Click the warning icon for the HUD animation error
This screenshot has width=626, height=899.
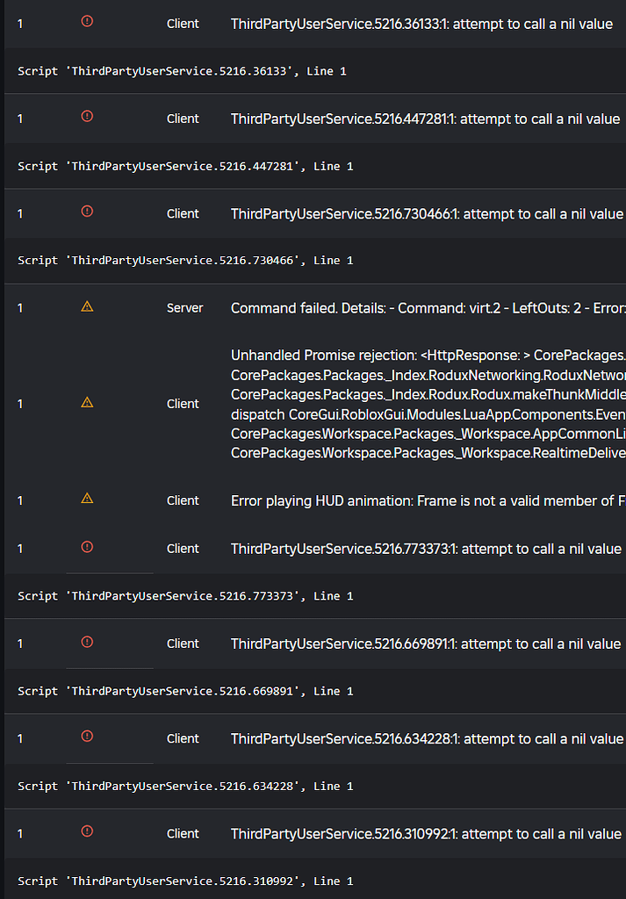click(87, 499)
